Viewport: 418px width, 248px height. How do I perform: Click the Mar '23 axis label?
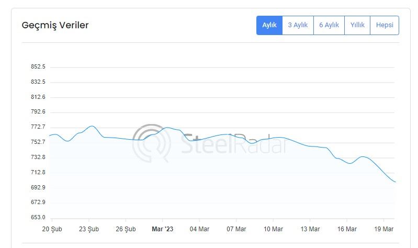click(x=162, y=229)
